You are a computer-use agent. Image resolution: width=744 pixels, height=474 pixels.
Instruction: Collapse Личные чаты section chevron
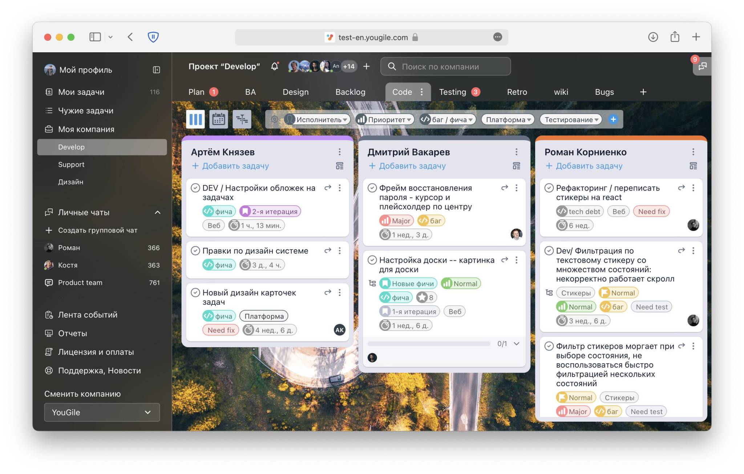click(157, 212)
